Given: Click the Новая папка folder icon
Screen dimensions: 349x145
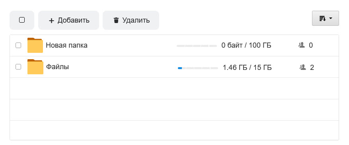Looking at the screenshot, I should click(x=35, y=45).
